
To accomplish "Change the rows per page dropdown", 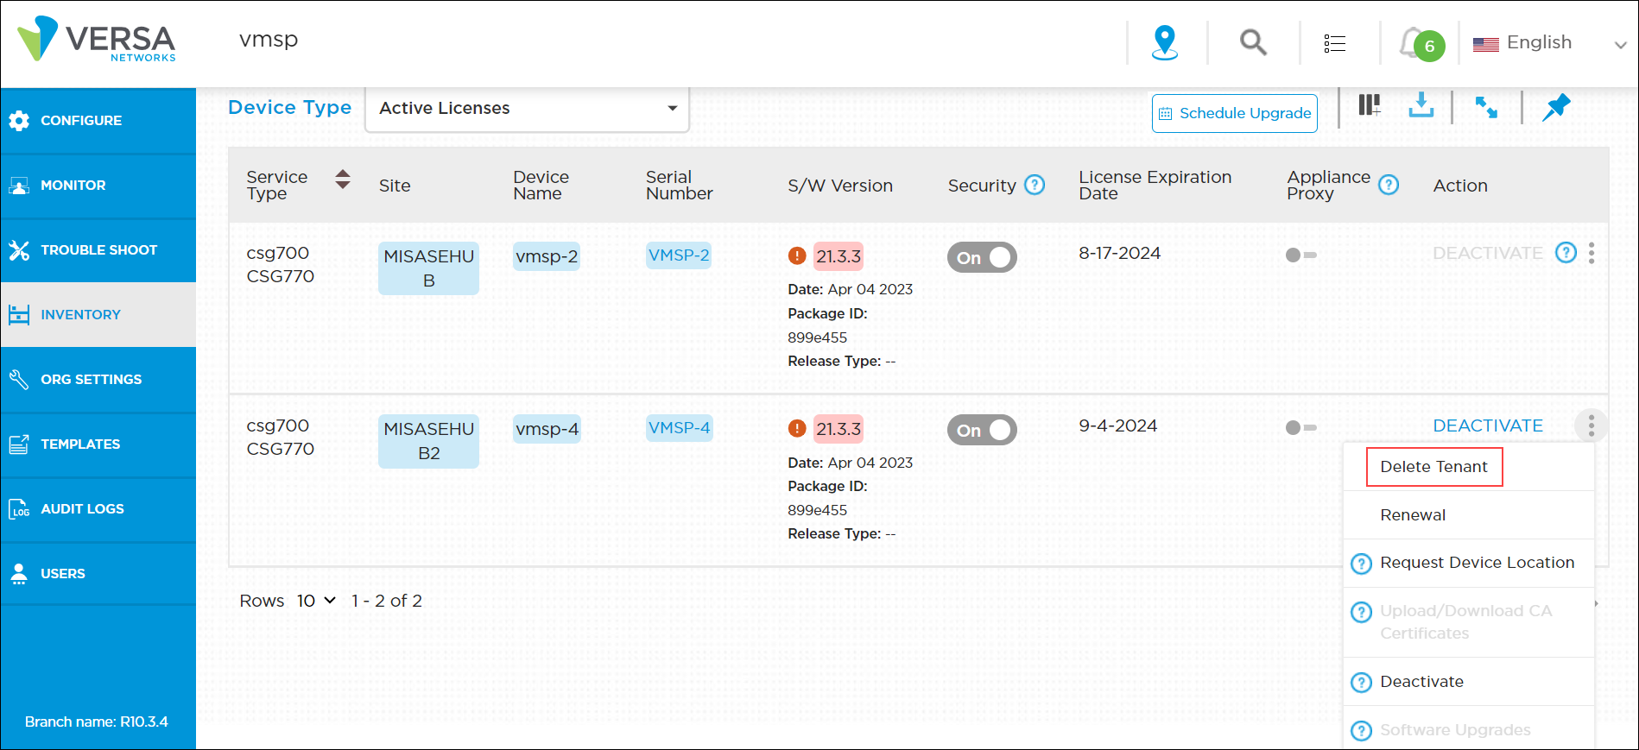I will [x=316, y=601].
